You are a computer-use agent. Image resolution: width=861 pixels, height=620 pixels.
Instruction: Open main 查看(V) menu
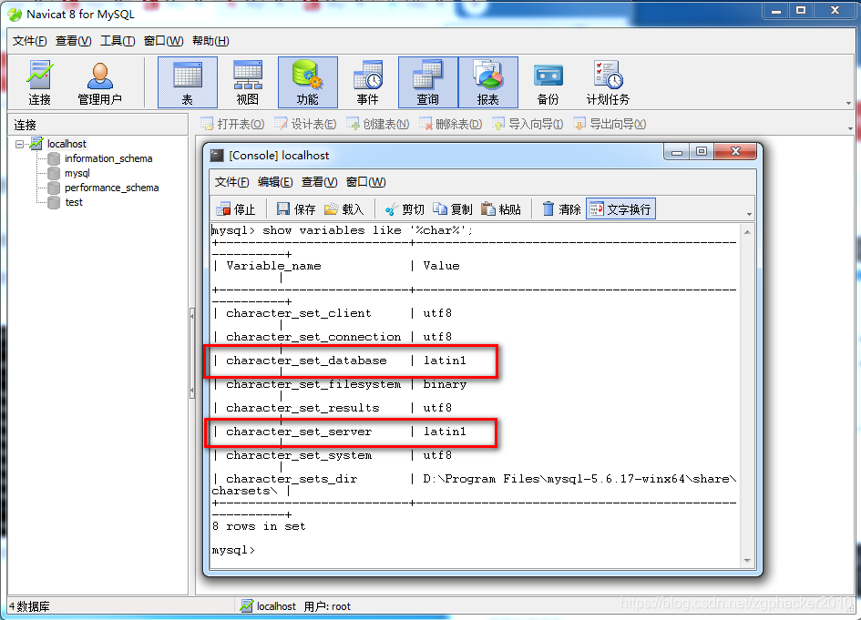click(x=73, y=41)
